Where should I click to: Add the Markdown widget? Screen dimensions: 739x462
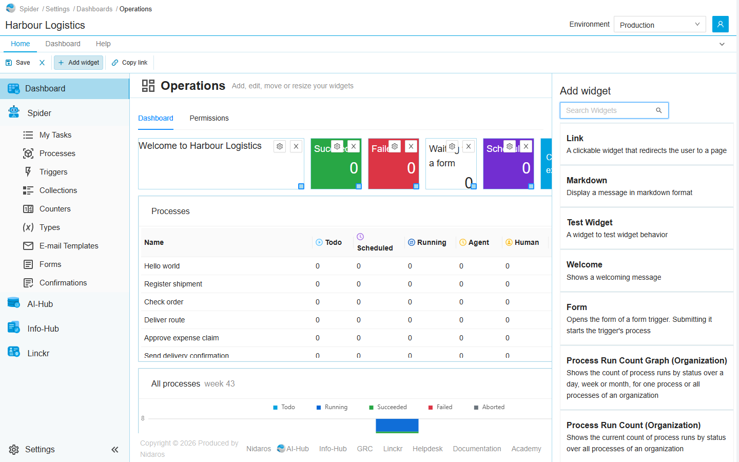coord(647,186)
